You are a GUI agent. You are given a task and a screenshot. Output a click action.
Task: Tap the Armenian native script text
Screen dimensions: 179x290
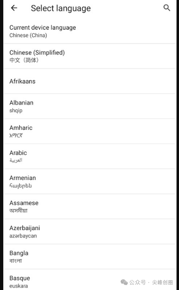(20, 186)
